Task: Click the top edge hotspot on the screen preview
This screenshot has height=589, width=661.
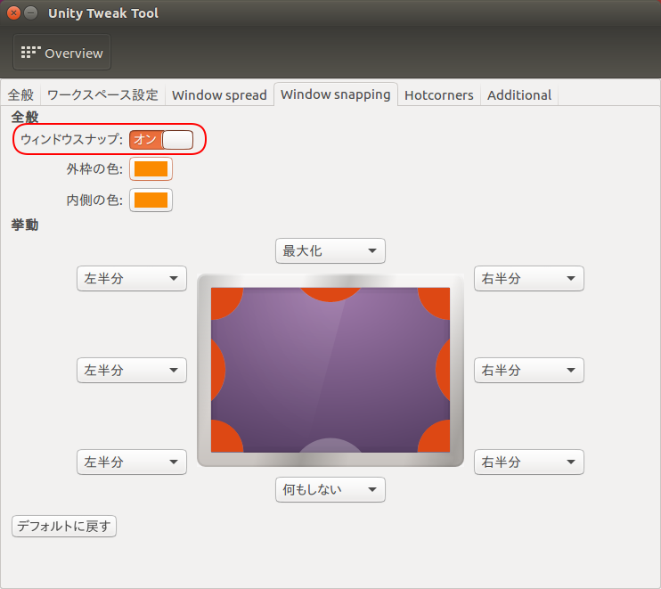Action: 330,294
